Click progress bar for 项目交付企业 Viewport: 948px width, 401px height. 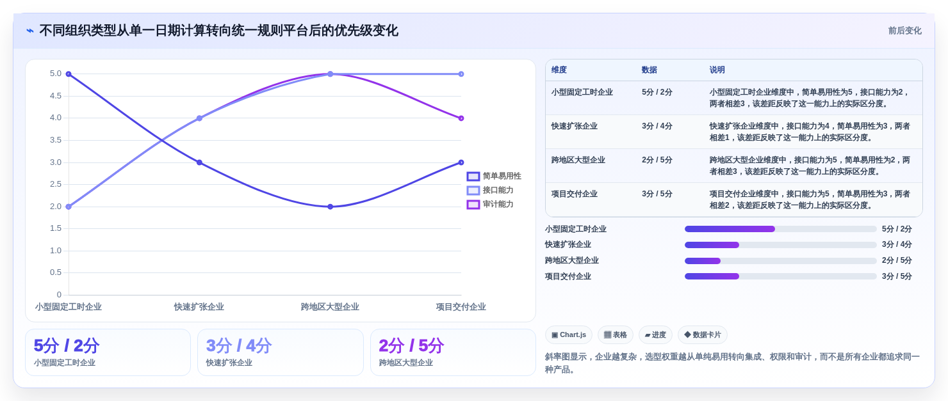[x=781, y=276]
